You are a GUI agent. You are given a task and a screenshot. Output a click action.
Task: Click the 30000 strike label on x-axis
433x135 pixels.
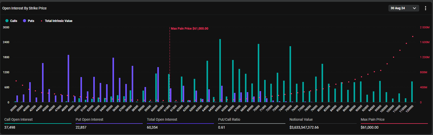pos(14,108)
